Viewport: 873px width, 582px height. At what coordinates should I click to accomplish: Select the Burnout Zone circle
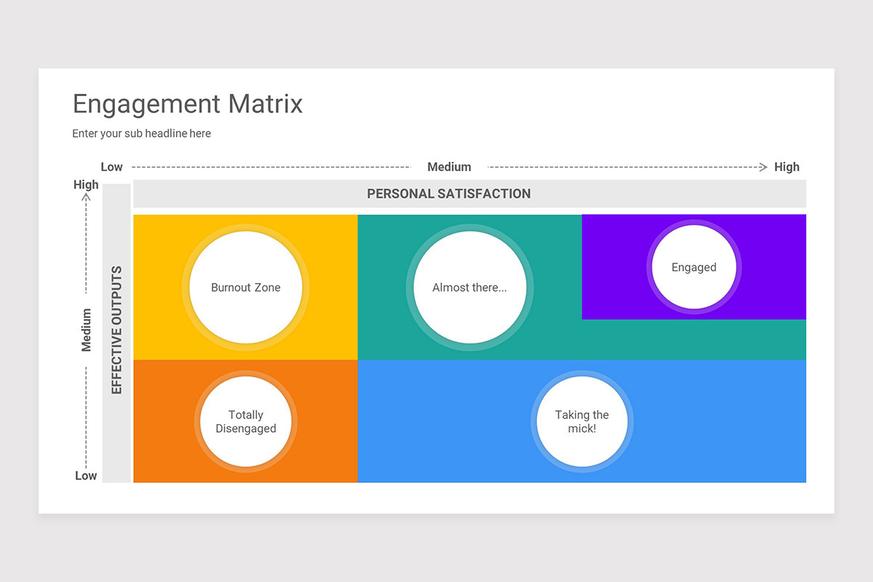click(245, 287)
